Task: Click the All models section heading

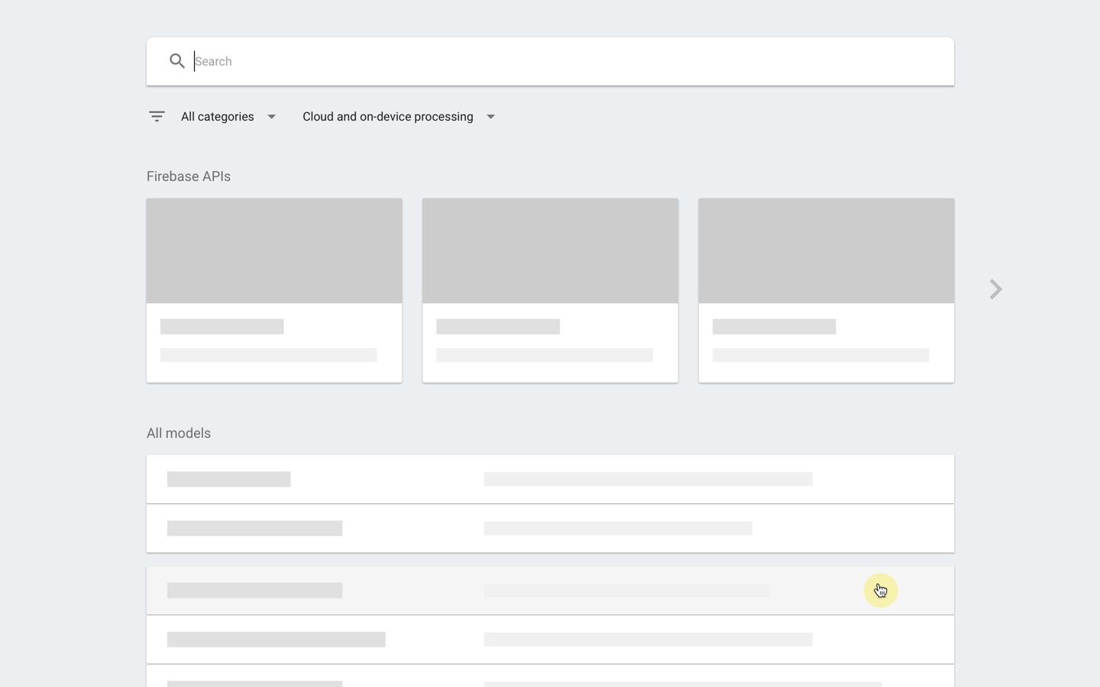Action: click(179, 433)
